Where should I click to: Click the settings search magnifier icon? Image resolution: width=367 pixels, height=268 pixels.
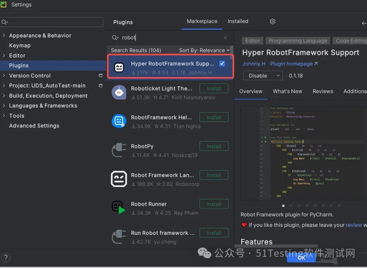4,22
